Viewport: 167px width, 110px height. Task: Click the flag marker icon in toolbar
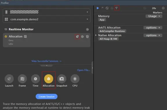click(102, 8)
